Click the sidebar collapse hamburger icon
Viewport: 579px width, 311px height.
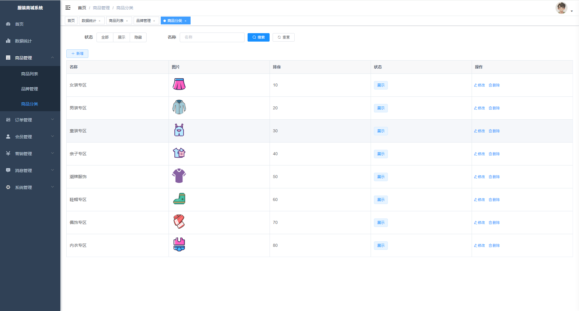[68, 8]
